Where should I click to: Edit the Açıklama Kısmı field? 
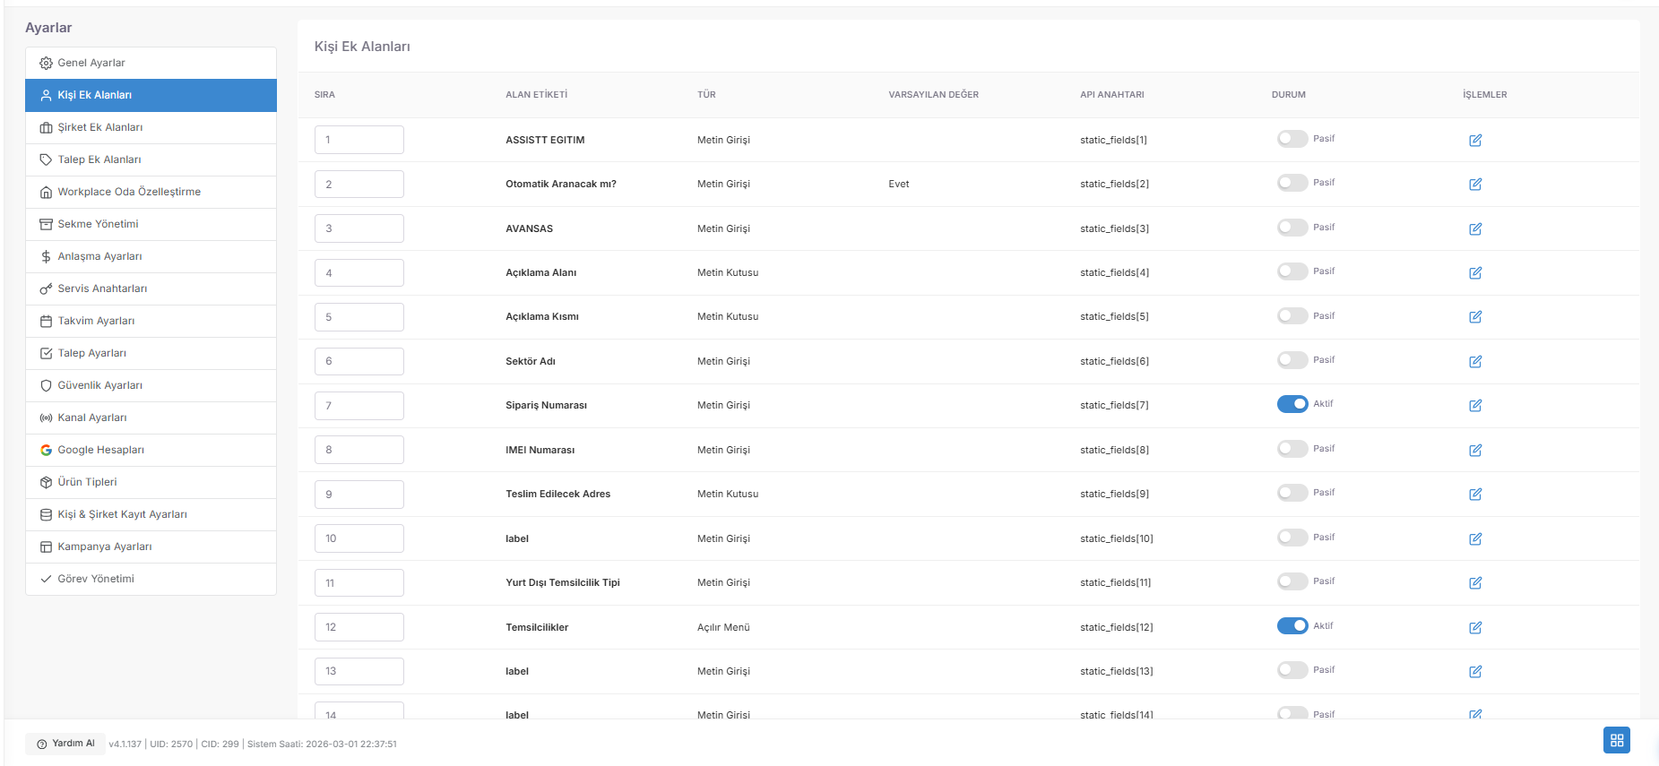tap(1475, 316)
